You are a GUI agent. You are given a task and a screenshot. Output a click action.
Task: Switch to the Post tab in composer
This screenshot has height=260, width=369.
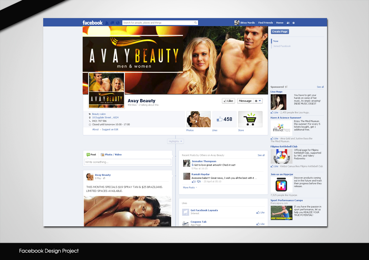tap(91, 154)
